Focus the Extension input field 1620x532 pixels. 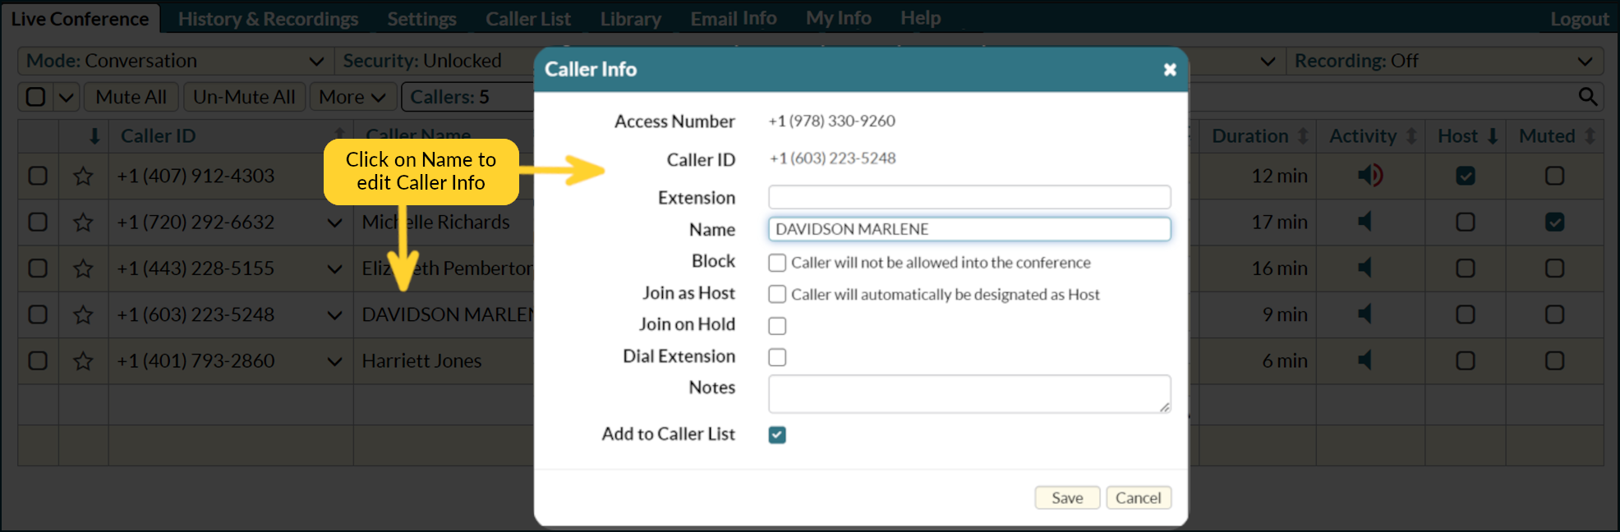[969, 197]
